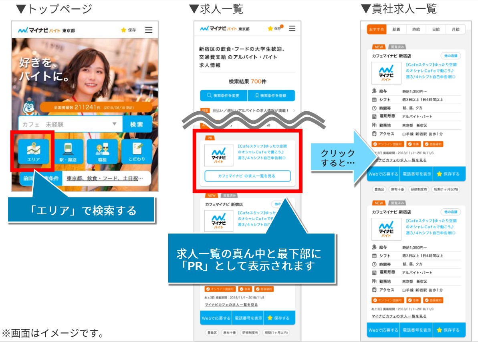The width and height of the screenshot is (478, 342).
Task: Click the bear mascot on the top page
Action: click(x=29, y=108)
